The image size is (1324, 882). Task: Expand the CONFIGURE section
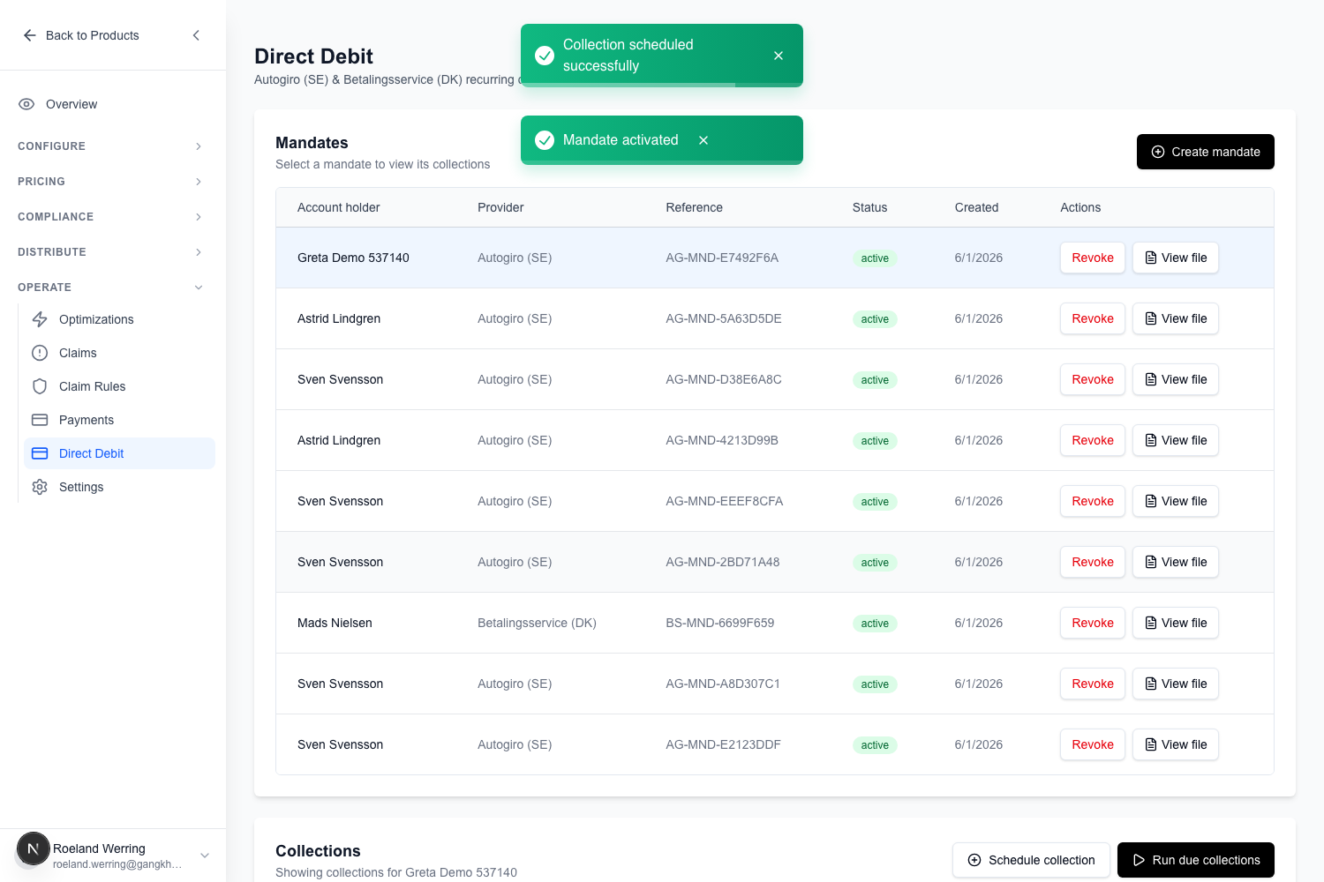click(113, 146)
